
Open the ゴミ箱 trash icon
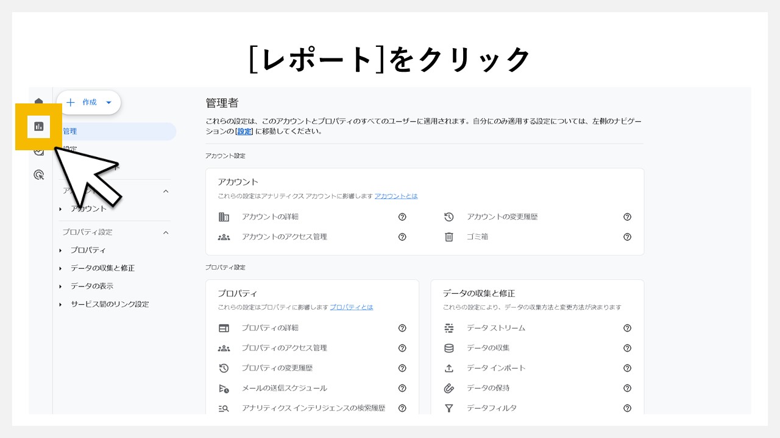449,237
